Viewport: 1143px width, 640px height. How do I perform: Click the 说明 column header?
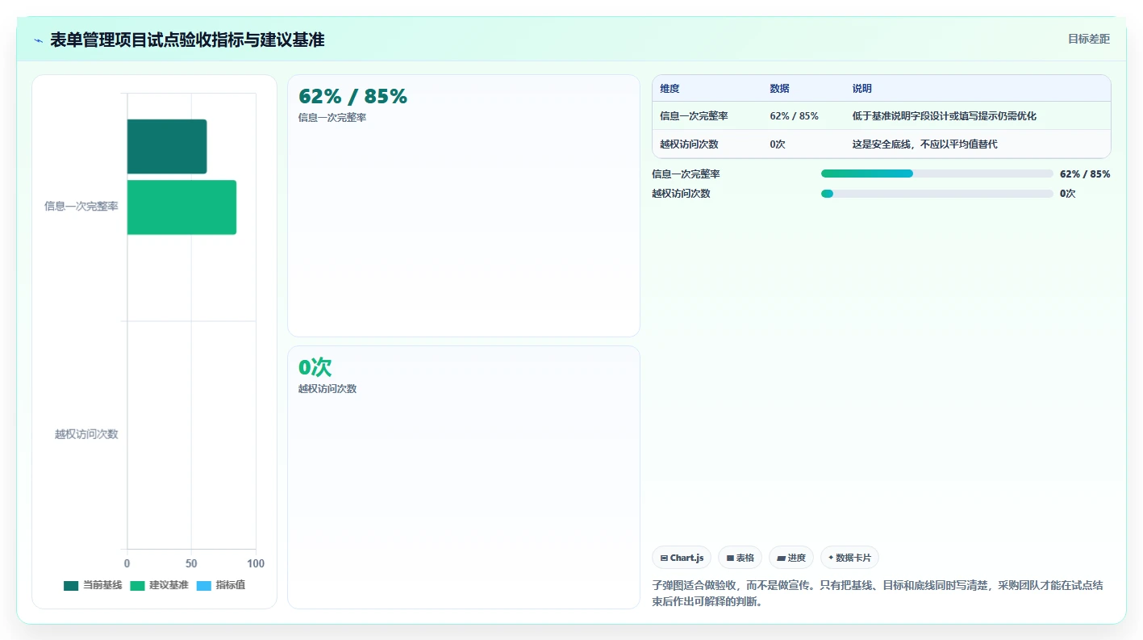(862, 89)
